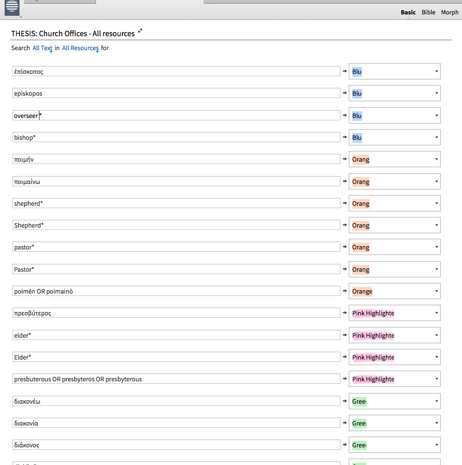This screenshot has width=462, height=465.
Task: Open the search panel menu icon
Action: point(12,7)
